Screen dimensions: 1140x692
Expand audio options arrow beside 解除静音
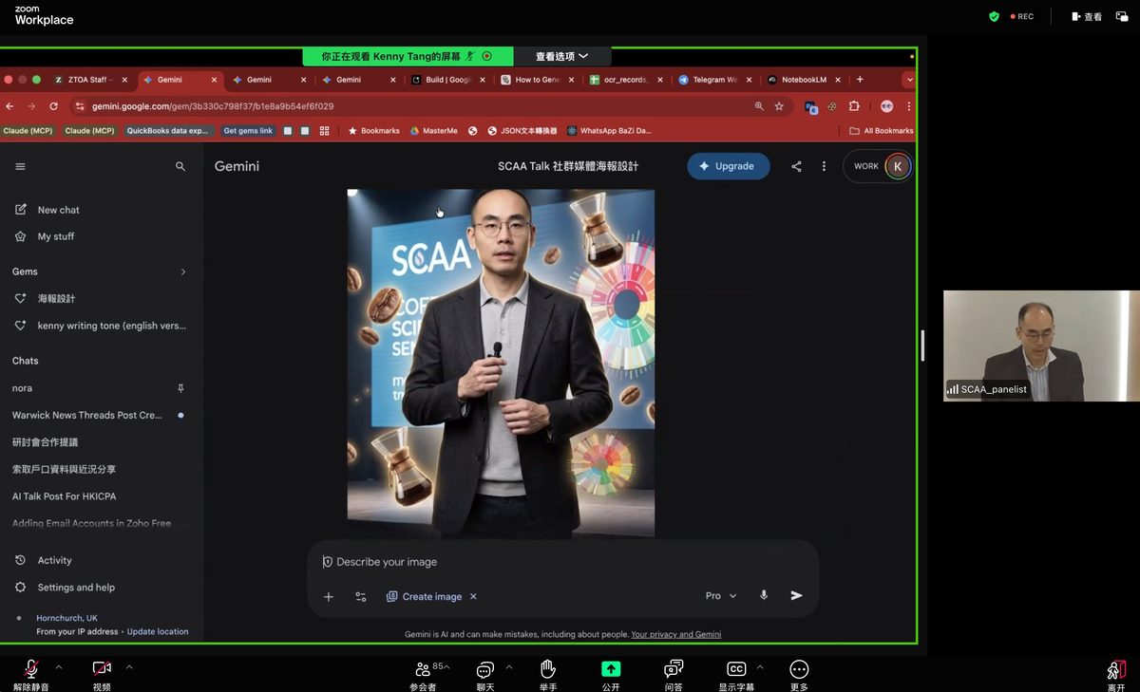click(59, 667)
